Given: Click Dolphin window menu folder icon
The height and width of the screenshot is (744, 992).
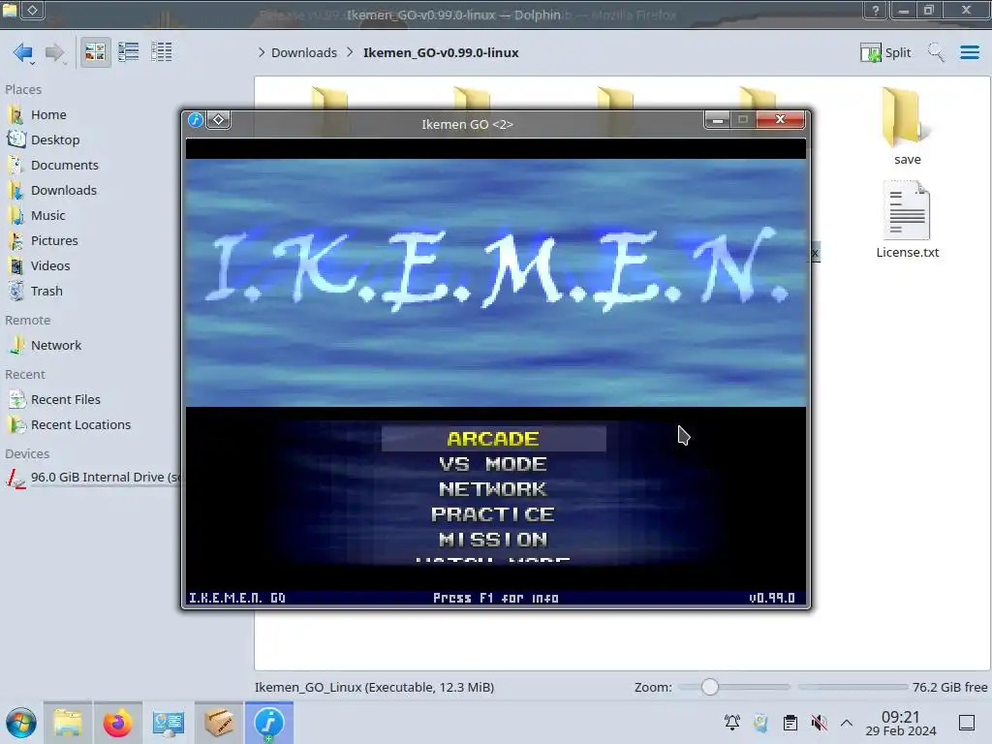Looking at the screenshot, I should point(10,10).
